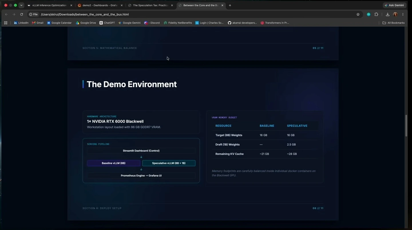This screenshot has height=230, width=412.
Task: Open the akamai developers GitHub bookmark
Action: click(242, 23)
